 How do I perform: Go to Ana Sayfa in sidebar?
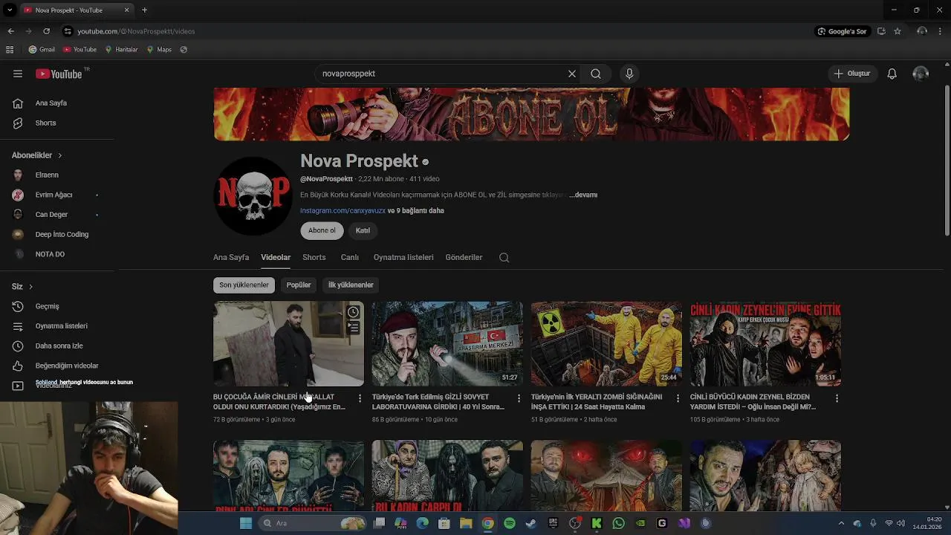pyautogui.click(x=57, y=103)
